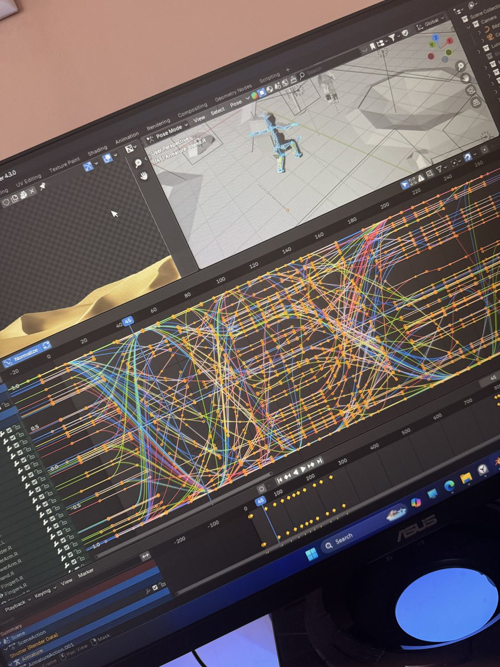Open the timeline View menu

67,582
